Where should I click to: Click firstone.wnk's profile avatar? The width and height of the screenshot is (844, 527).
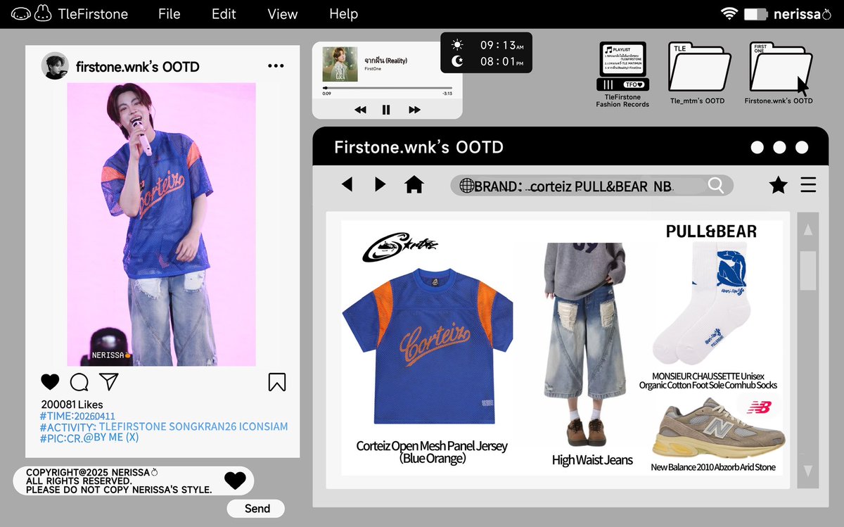point(55,66)
